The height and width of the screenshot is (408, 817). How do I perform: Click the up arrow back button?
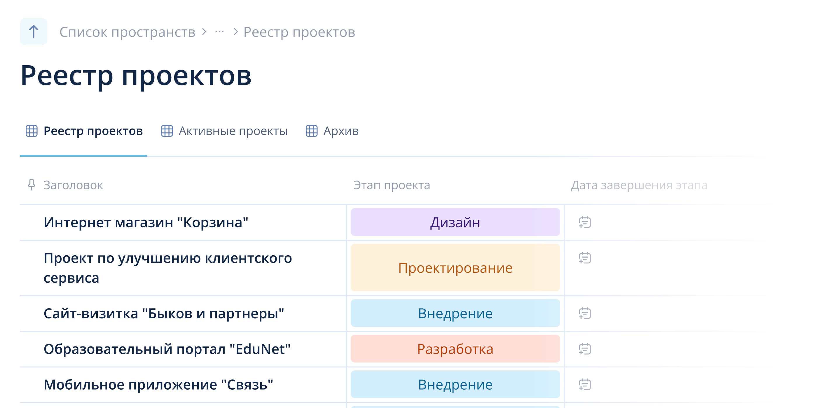point(33,32)
